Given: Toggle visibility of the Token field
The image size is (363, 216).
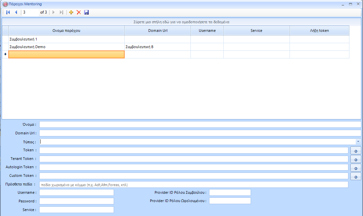Looking at the screenshot, I should click(x=356, y=151).
